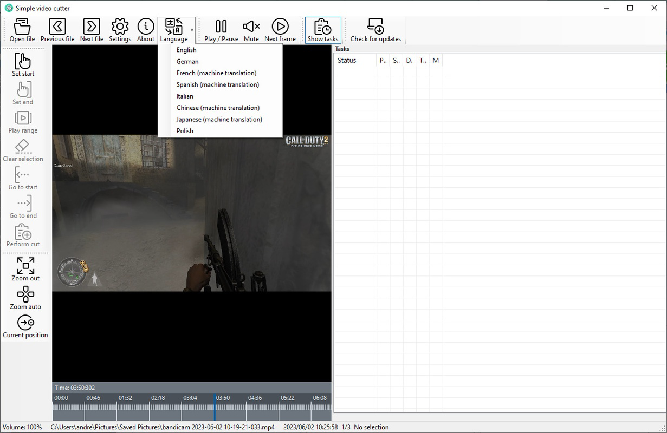Click Perform cut tool
The width and height of the screenshot is (667, 433).
(23, 235)
